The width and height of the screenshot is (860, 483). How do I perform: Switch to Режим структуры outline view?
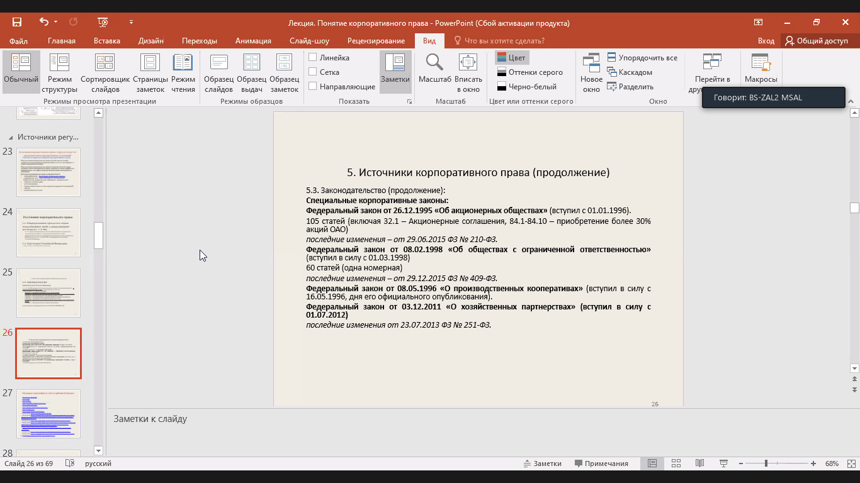click(x=60, y=72)
